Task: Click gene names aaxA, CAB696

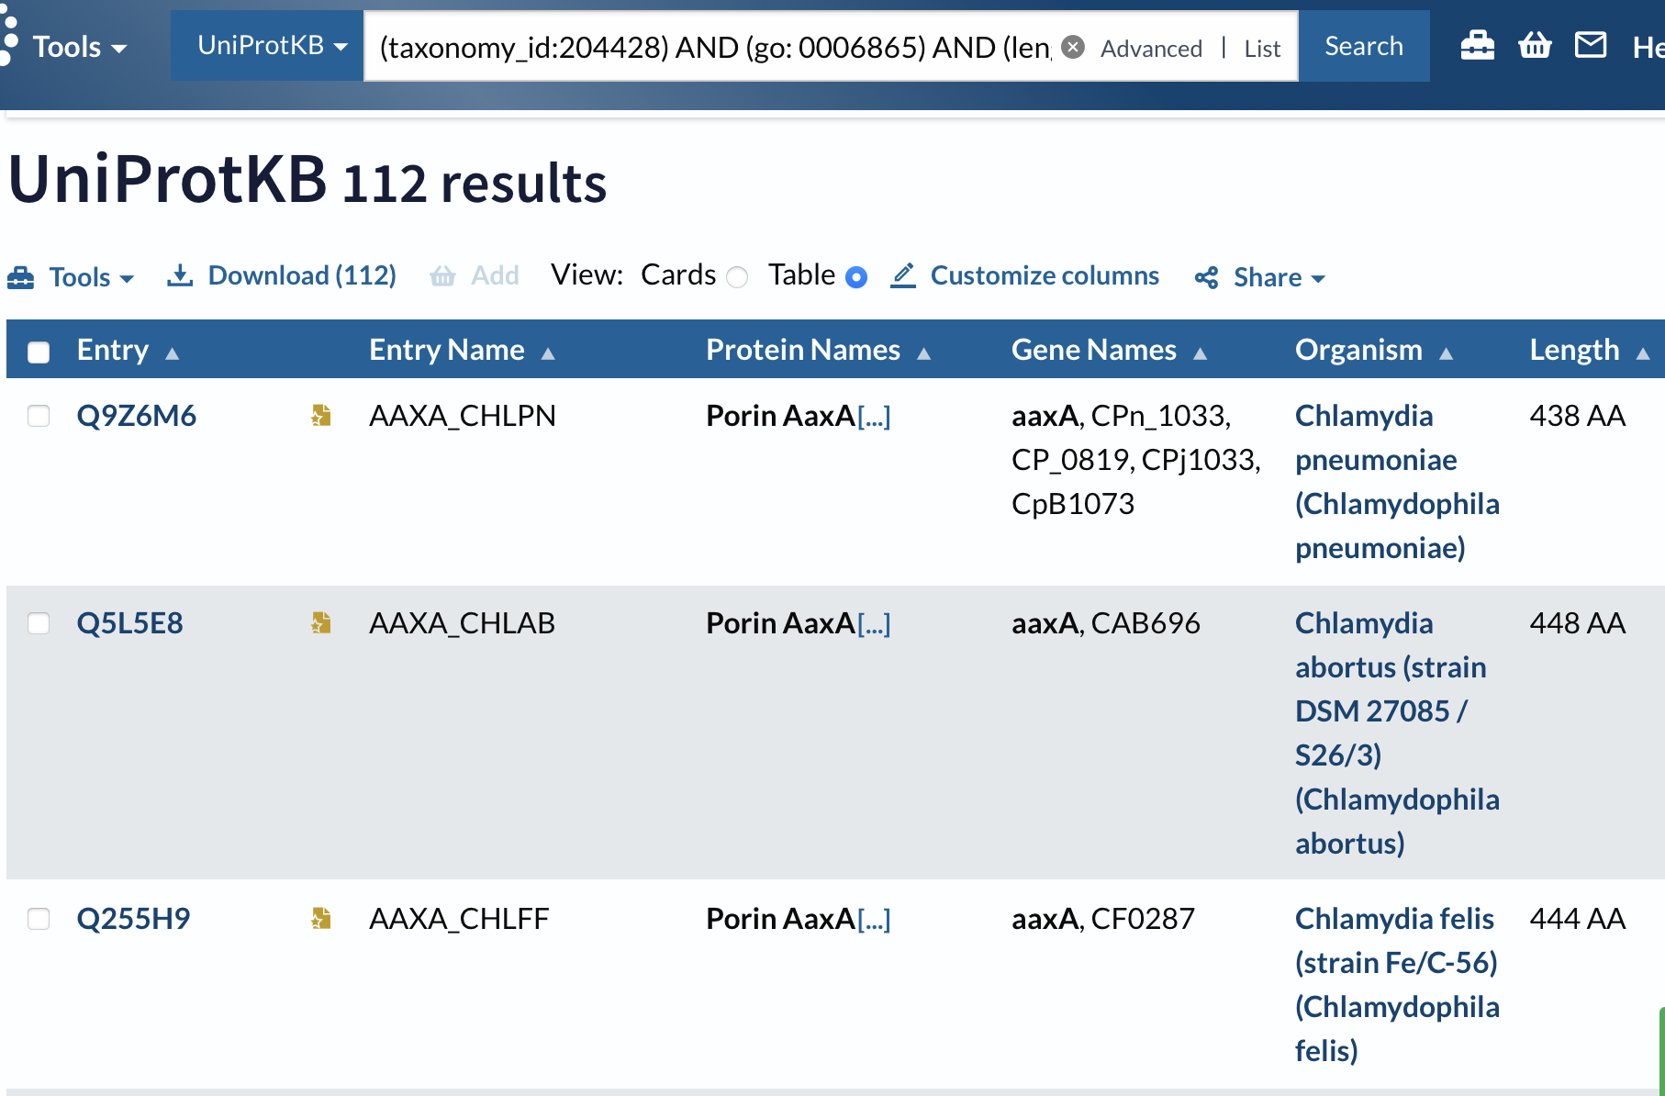Action: click(x=1105, y=623)
